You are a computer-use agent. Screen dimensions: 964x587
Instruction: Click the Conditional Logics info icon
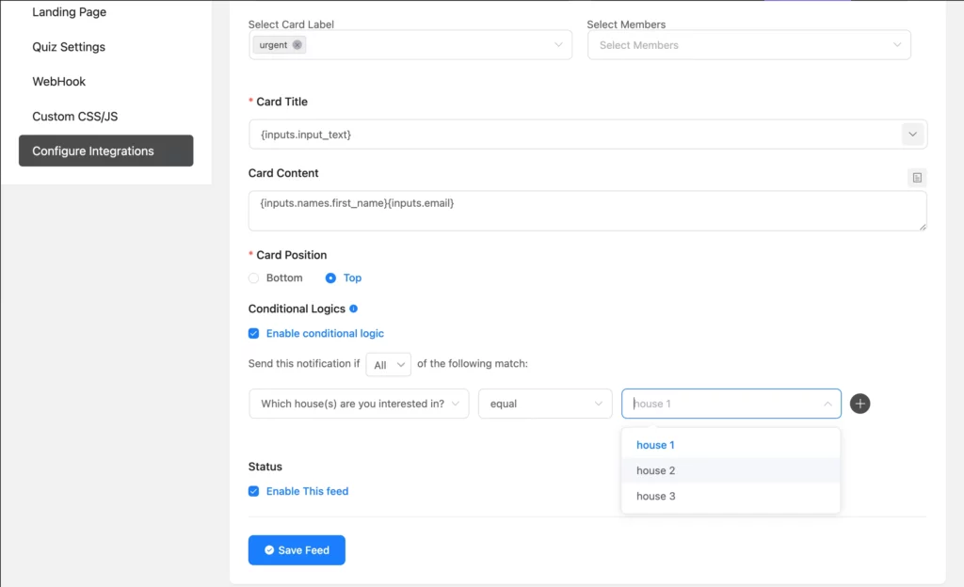(354, 309)
